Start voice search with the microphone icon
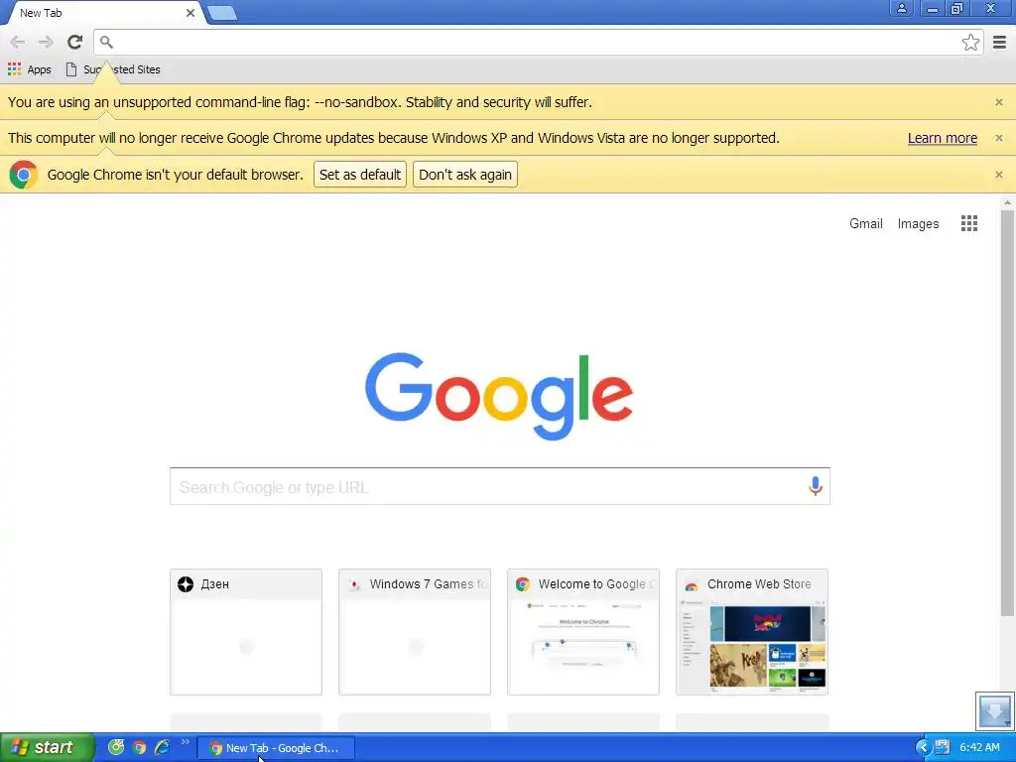This screenshot has height=762, width=1016. point(816,486)
